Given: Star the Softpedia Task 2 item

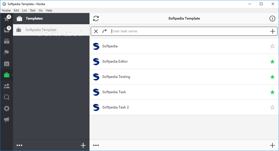Looking at the screenshot, I should [272, 107].
